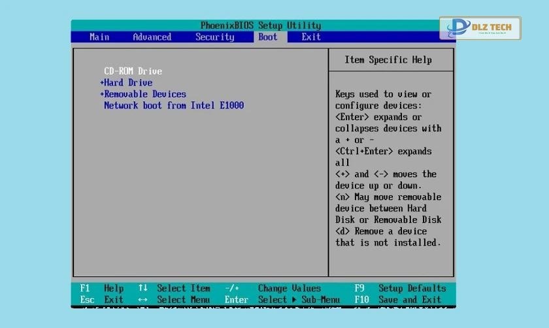
Task: Click the DLZ Tech logo
Action: 480,28
